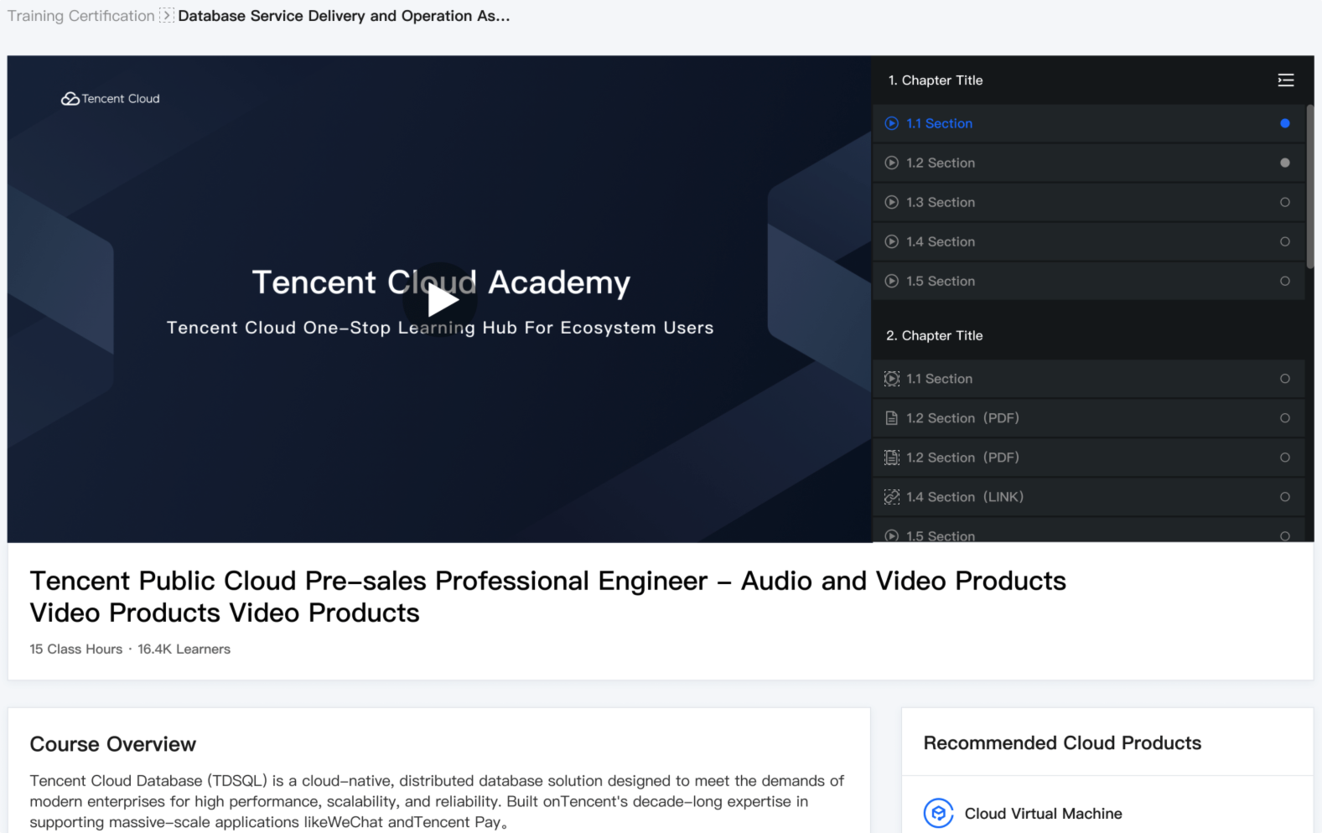Image resolution: width=1322 pixels, height=833 pixels.
Task: Click the Tencent Cloud logo in the video
Action: [x=111, y=99]
